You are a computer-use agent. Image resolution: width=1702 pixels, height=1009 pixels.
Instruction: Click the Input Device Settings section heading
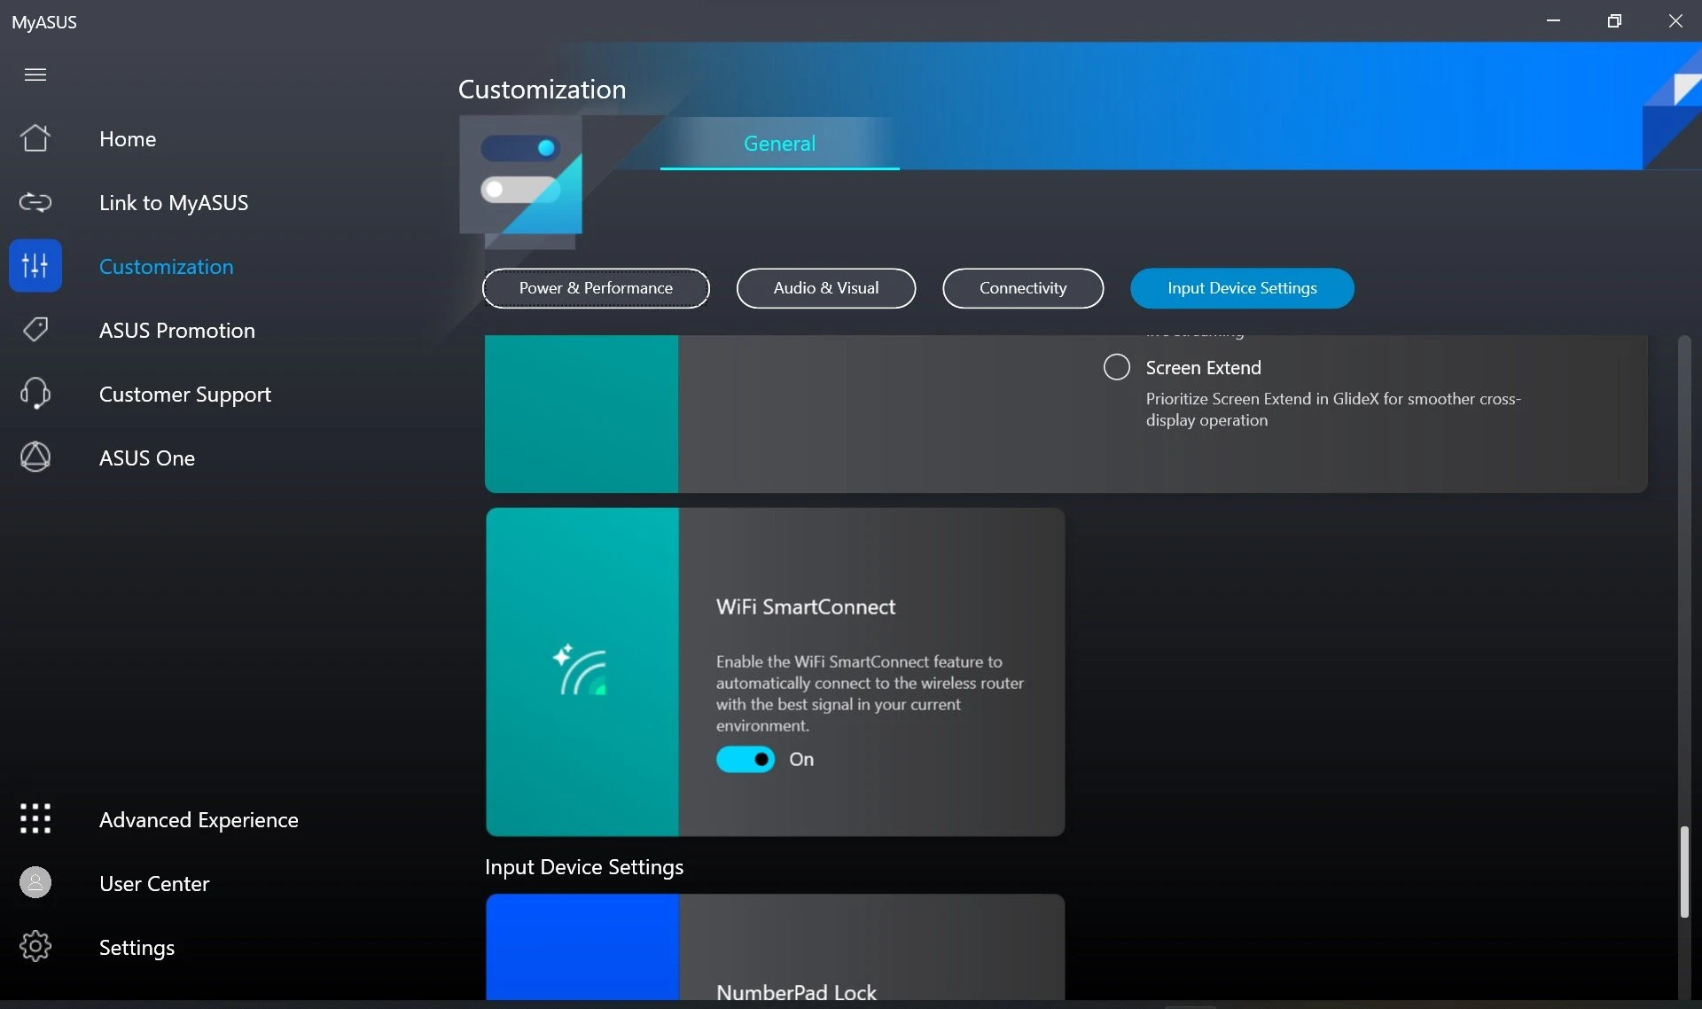coord(584,867)
